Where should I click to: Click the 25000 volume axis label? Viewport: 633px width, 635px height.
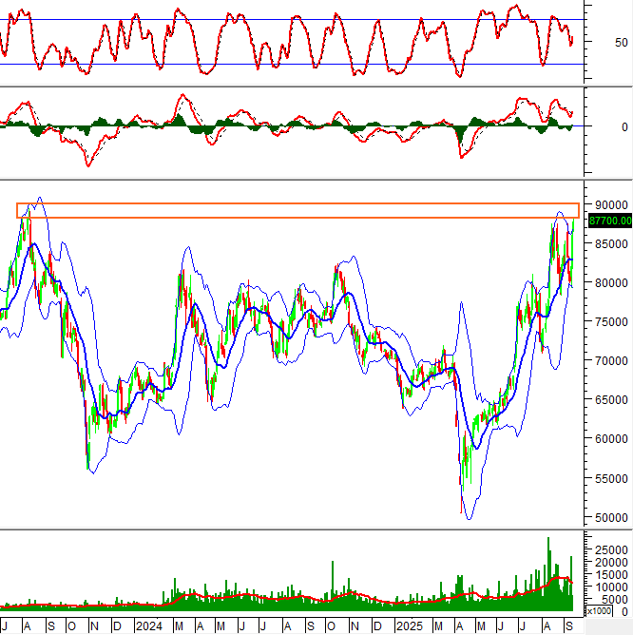[611, 550]
